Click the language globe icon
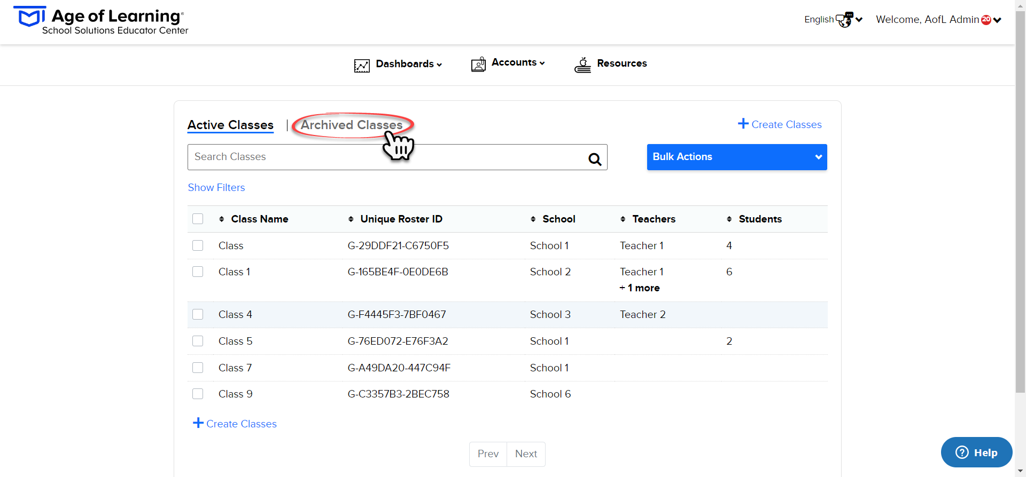Image resolution: width=1026 pixels, height=477 pixels. pyautogui.click(x=844, y=20)
